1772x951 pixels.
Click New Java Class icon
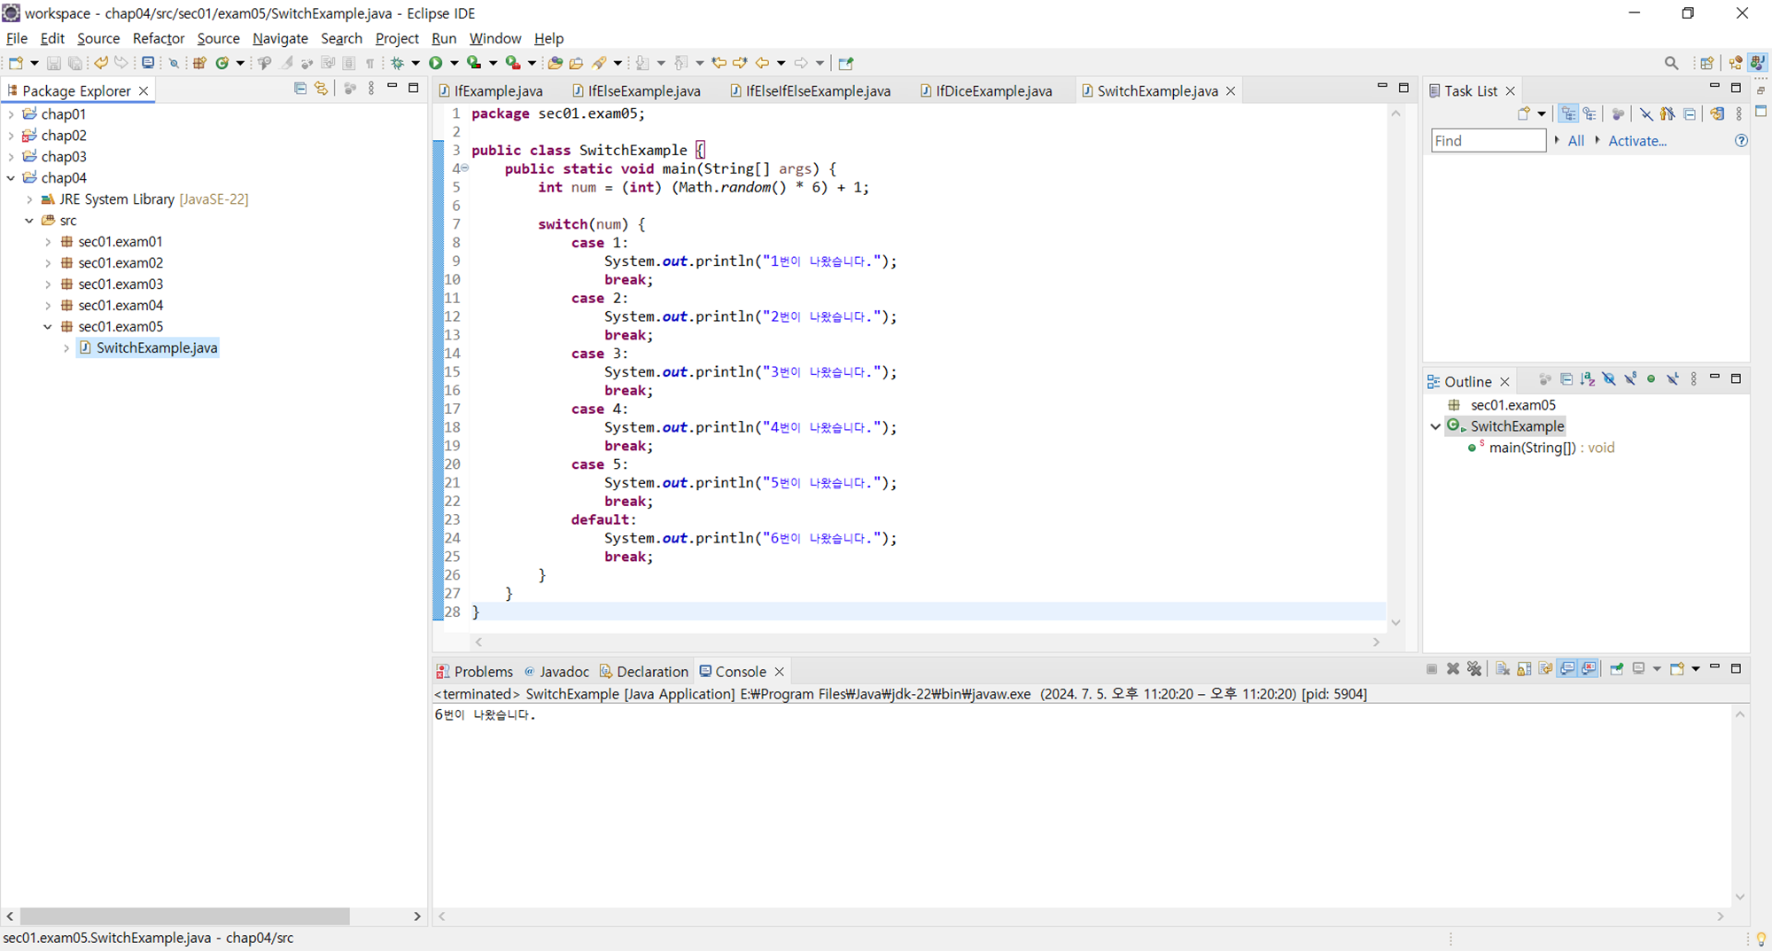[222, 63]
